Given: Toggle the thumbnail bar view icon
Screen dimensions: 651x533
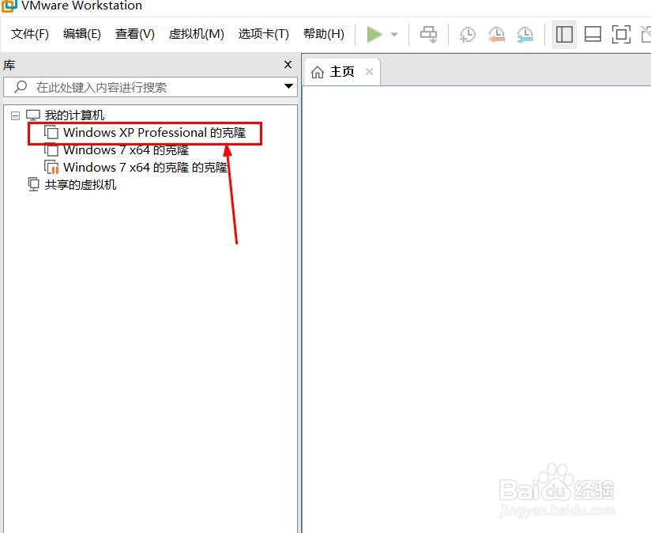Looking at the screenshot, I should (593, 35).
